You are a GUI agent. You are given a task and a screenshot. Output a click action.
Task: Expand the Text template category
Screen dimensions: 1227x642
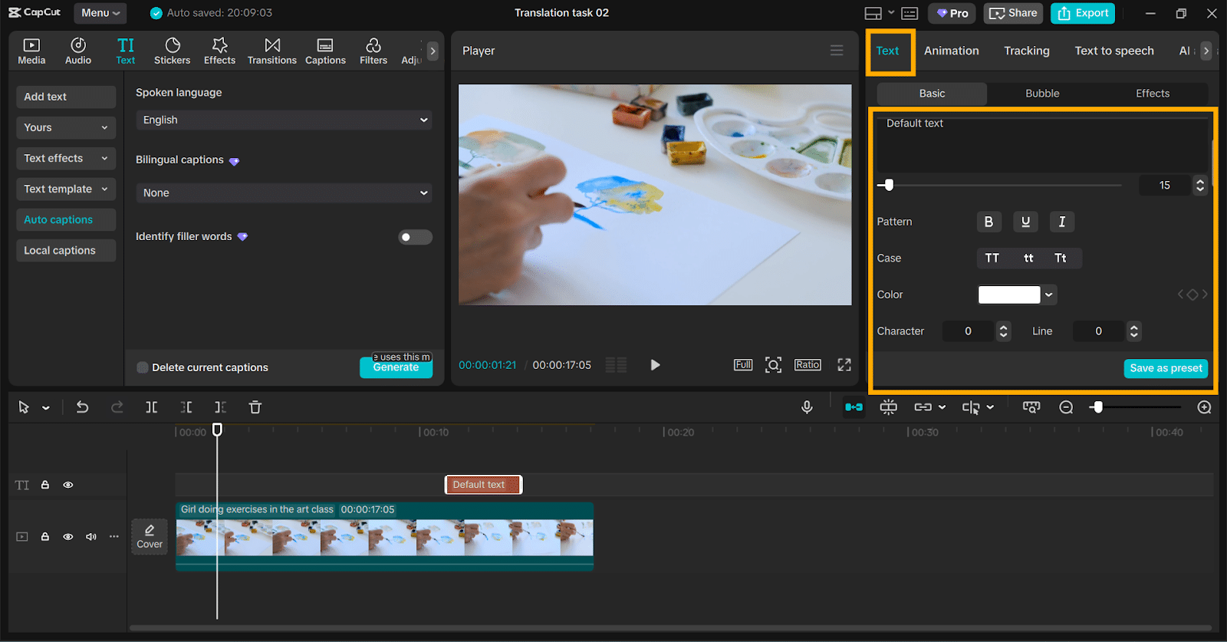[66, 189]
